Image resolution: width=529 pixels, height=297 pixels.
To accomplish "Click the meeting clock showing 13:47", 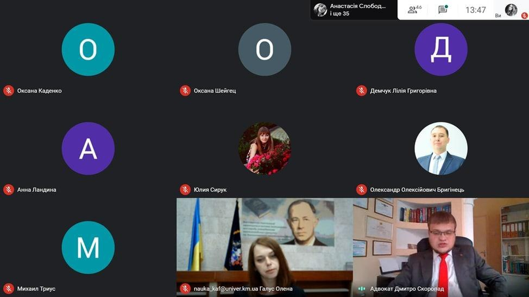I will (475, 10).
